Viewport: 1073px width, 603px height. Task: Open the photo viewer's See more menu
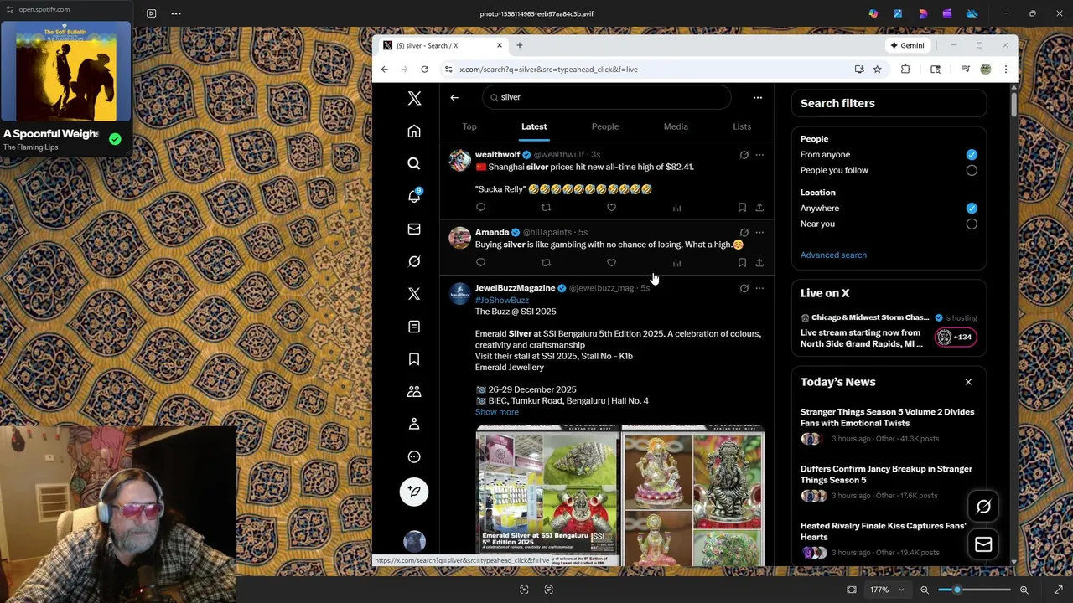click(176, 13)
